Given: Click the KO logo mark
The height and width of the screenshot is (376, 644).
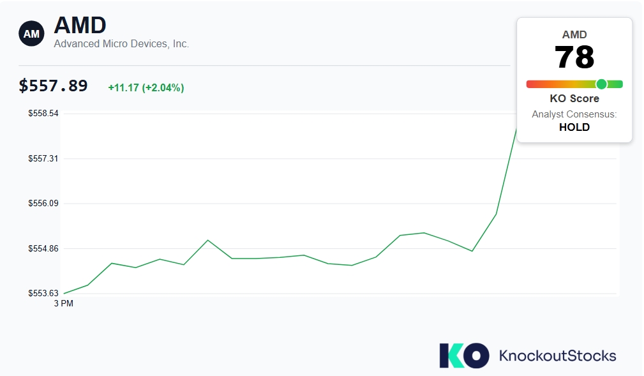Looking at the screenshot, I should [464, 356].
